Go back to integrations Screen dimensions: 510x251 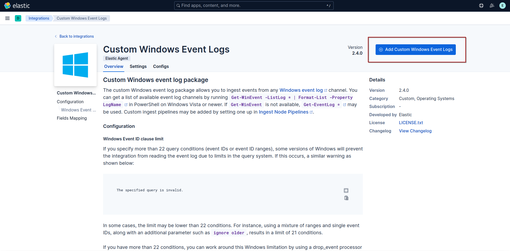[x=74, y=36]
